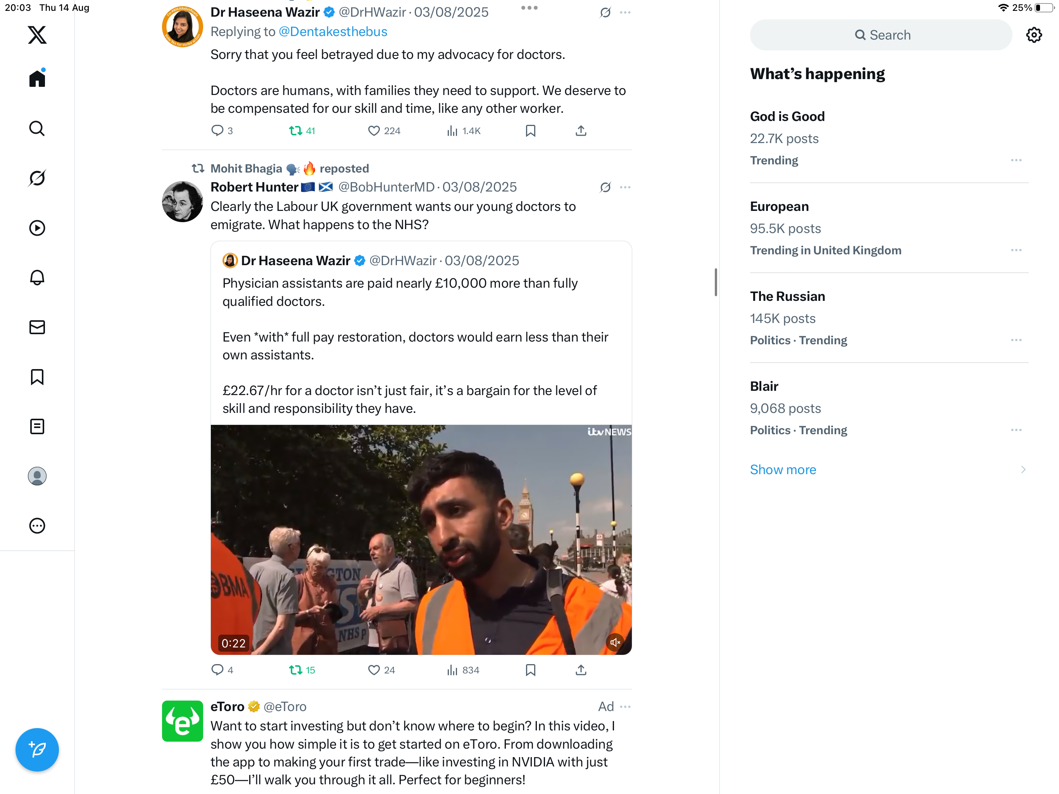Click the @Dentakesthebus mention link
Screen dimensions: 1059x794
pos(333,32)
